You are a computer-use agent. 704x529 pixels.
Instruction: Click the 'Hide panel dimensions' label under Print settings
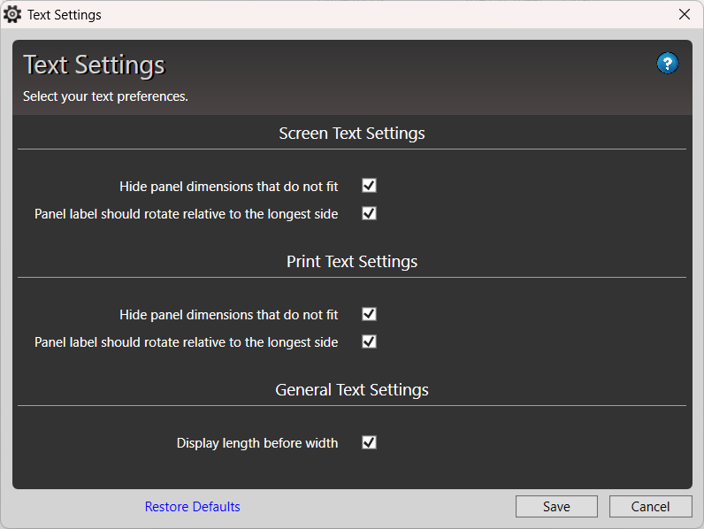pos(228,315)
